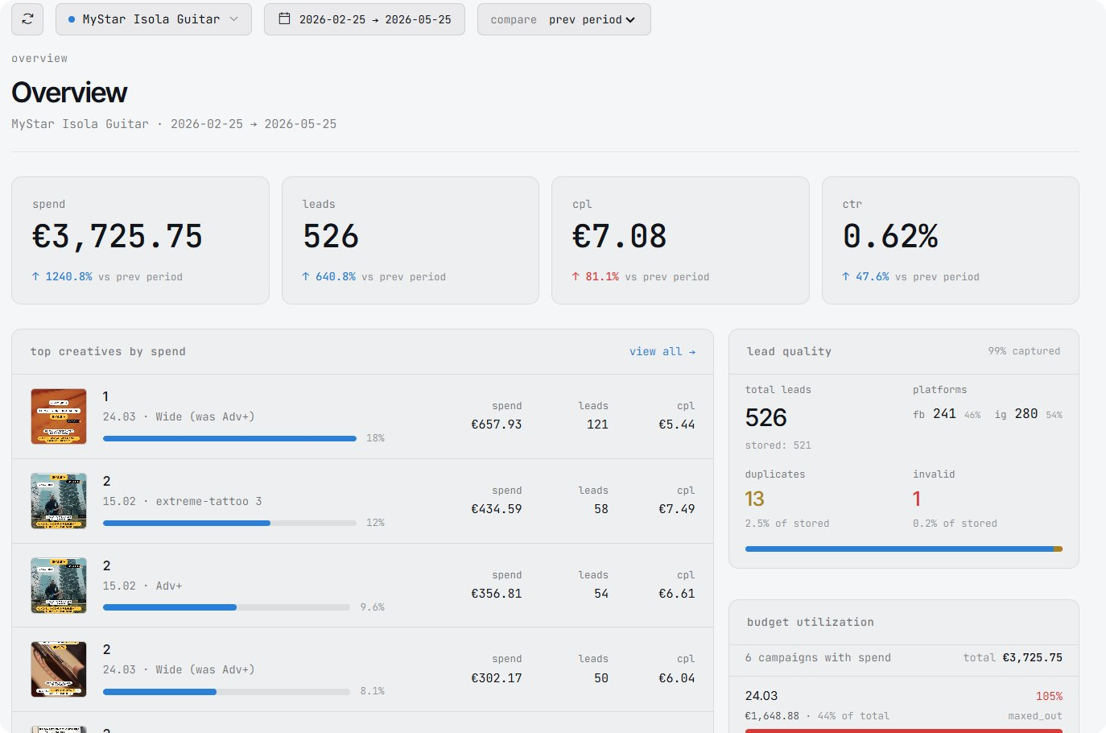Click the 24.03 campaign name in budget utilization

coord(761,696)
